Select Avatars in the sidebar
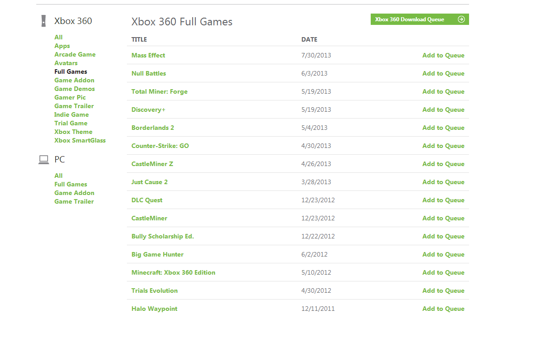Screen dimensions: 547x338 tap(66, 63)
